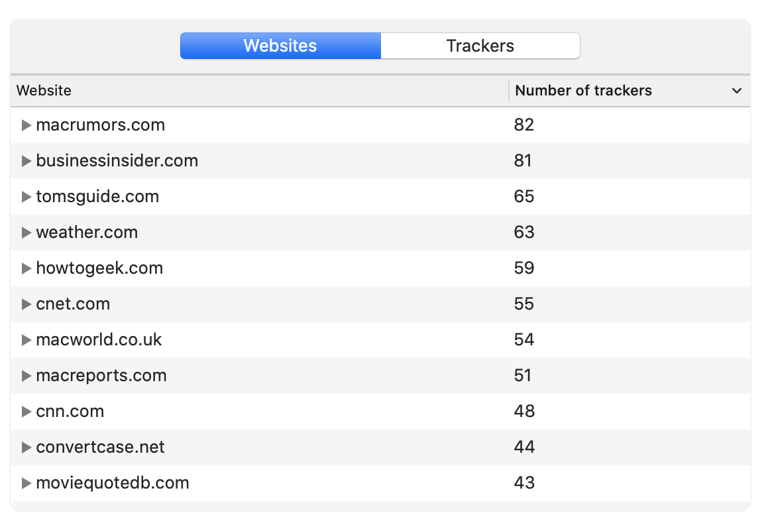Select the cnn.com website entry
The image size is (766, 529).
click(x=70, y=412)
